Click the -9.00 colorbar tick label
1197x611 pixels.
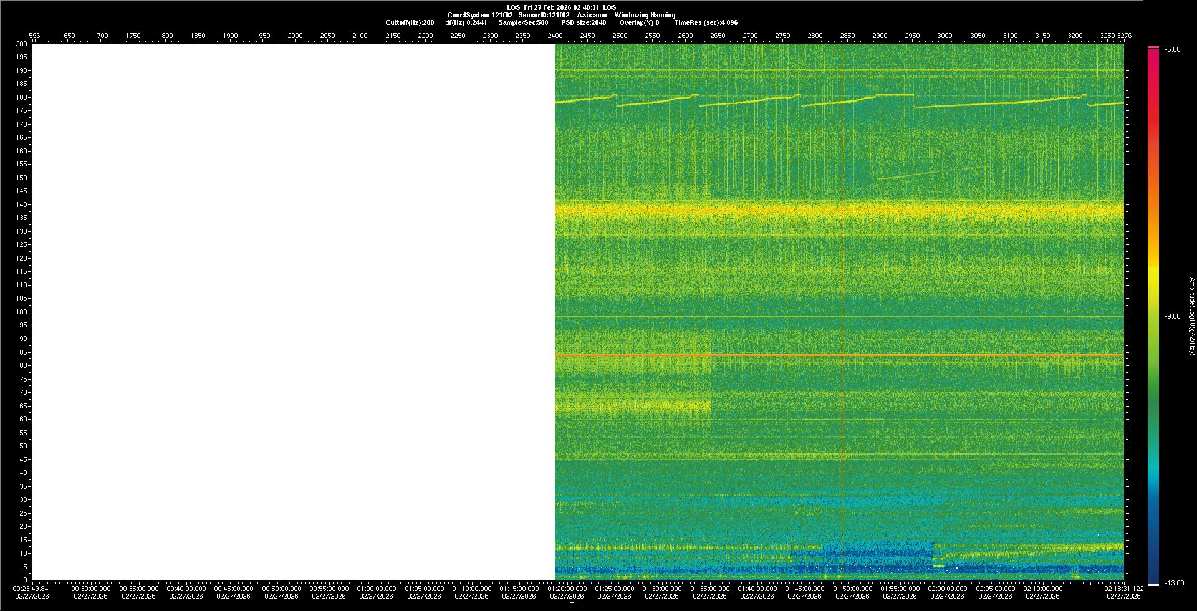pyautogui.click(x=1172, y=316)
